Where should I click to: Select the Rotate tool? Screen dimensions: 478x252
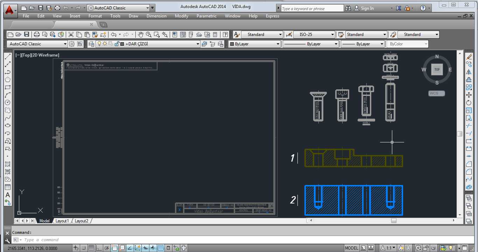[469, 103]
